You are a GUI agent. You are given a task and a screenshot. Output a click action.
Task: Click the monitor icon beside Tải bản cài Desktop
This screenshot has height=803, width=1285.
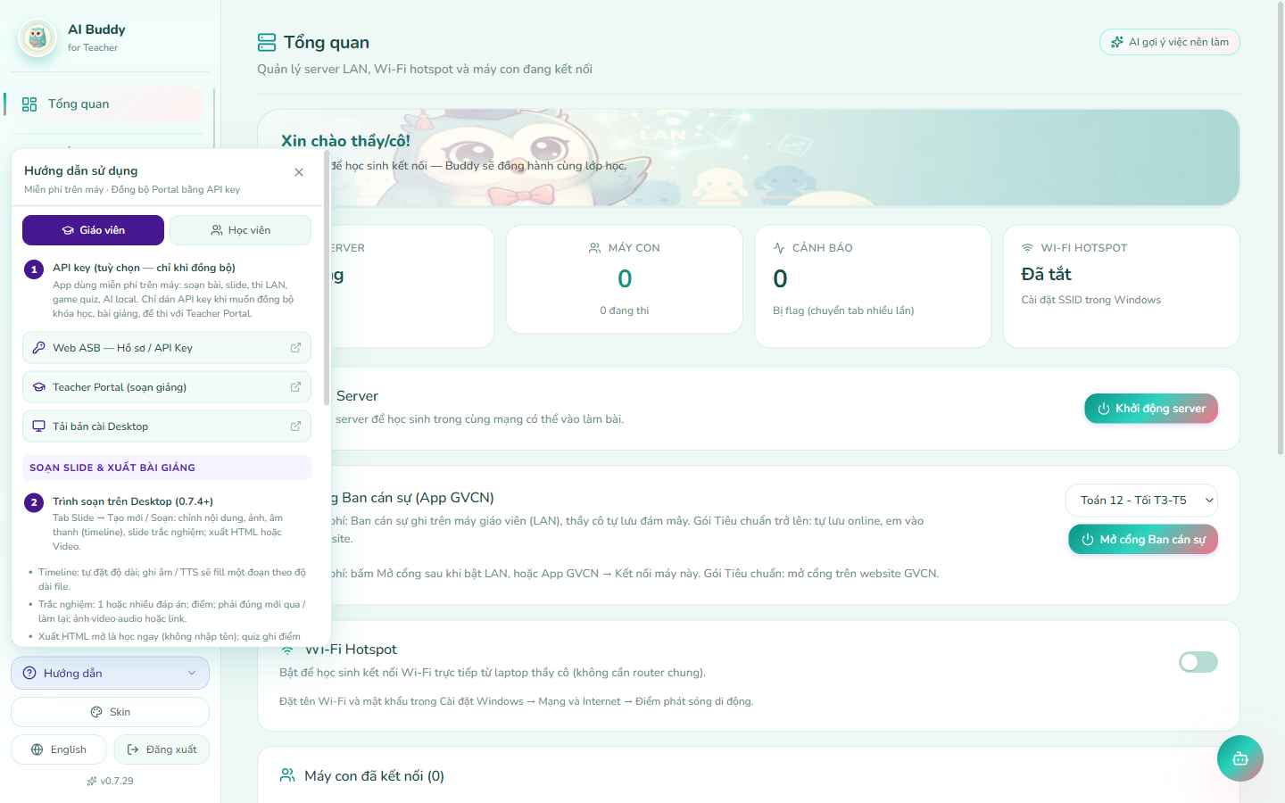click(38, 426)
